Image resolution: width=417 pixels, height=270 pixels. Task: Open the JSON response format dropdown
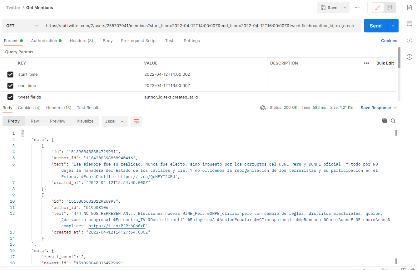pos(115,121)
